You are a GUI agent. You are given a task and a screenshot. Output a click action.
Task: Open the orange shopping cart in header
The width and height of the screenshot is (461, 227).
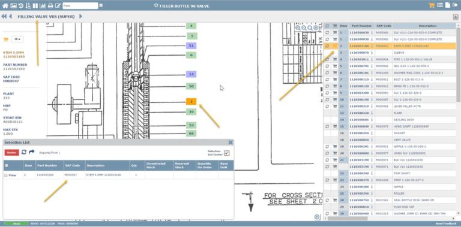432,5
